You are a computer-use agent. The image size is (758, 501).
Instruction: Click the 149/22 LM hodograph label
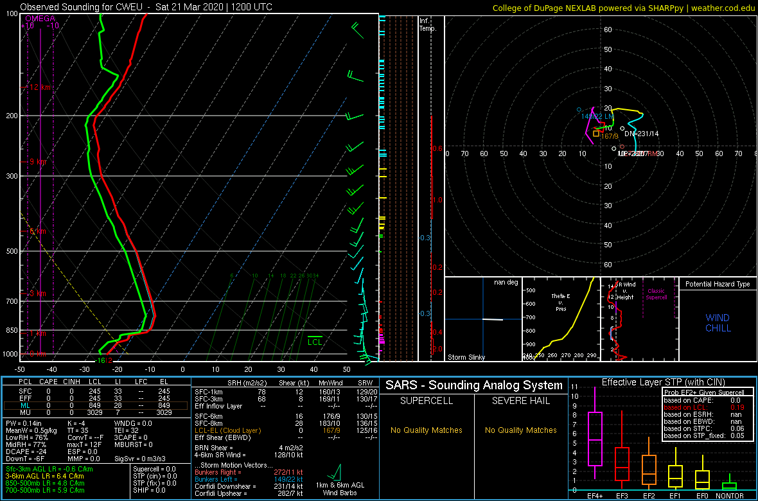point(597,116)
